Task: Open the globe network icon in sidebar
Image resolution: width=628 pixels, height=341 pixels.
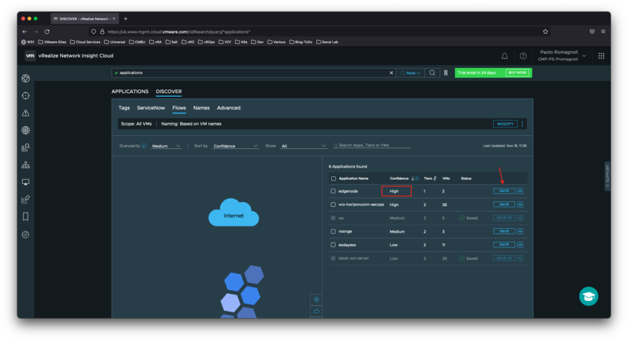Action: click(x=26, y=130)
